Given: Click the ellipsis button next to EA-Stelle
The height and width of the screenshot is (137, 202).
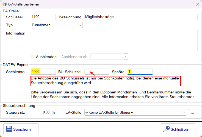Looking at the screenshot, I should [192, 112].
